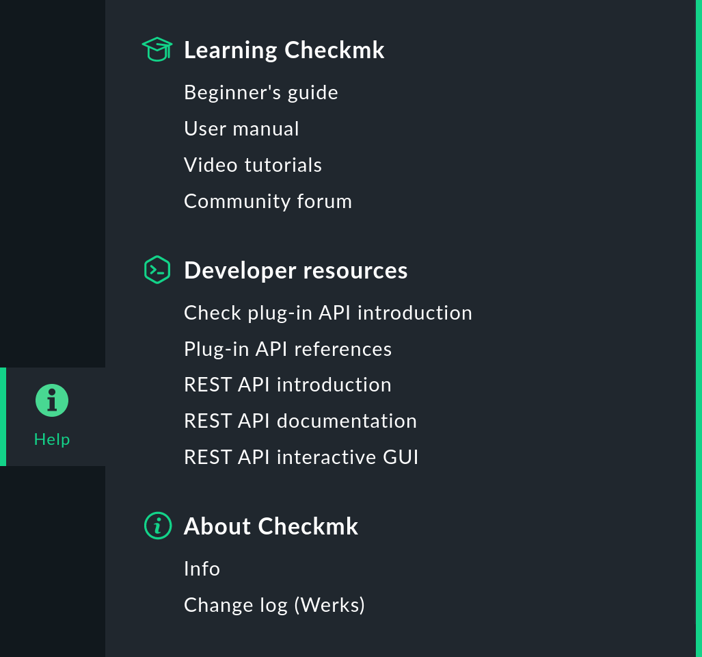Click the scrollbar on the right edge
Viewport: 702px width, 657px height.
[x=697, y=328]
